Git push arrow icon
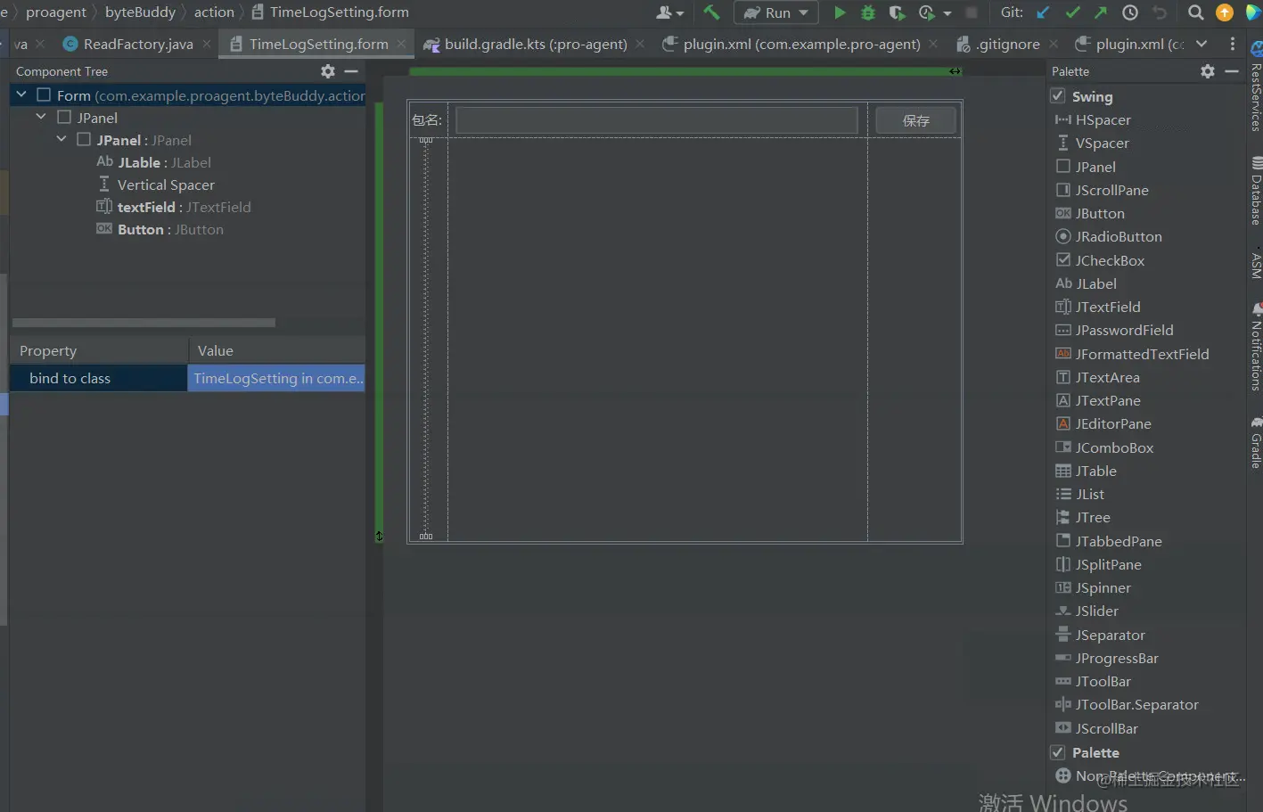 pyautogui.click(x=1101, y=12)
